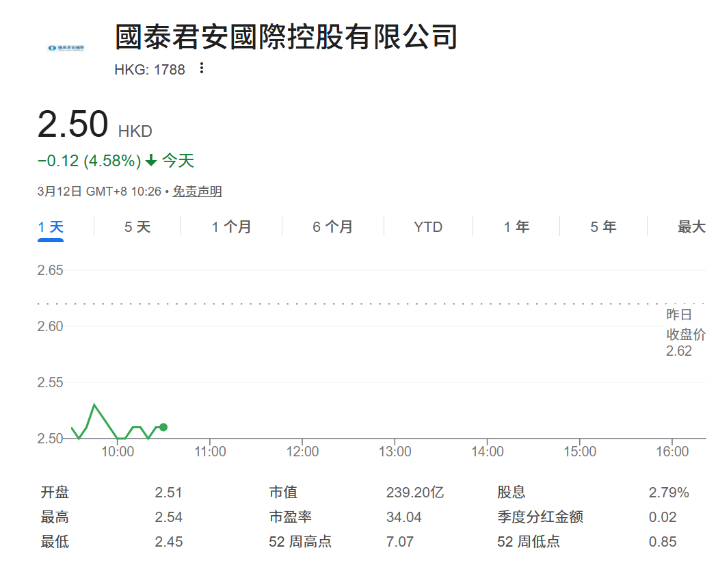
Task: Click the 最高 value 2.54
Action: [x=168, y=517]
